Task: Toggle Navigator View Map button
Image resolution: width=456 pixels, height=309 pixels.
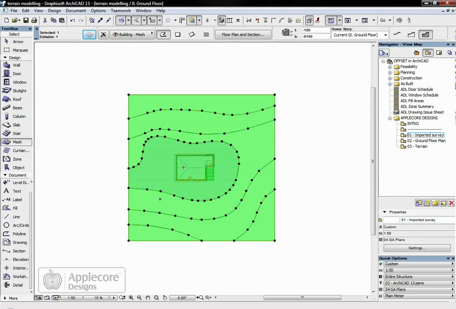Action: pos(428,53)
